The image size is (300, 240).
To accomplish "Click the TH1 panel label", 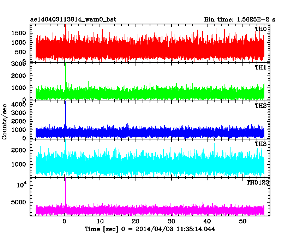I will pyautogui.click(x=260, y=67).
